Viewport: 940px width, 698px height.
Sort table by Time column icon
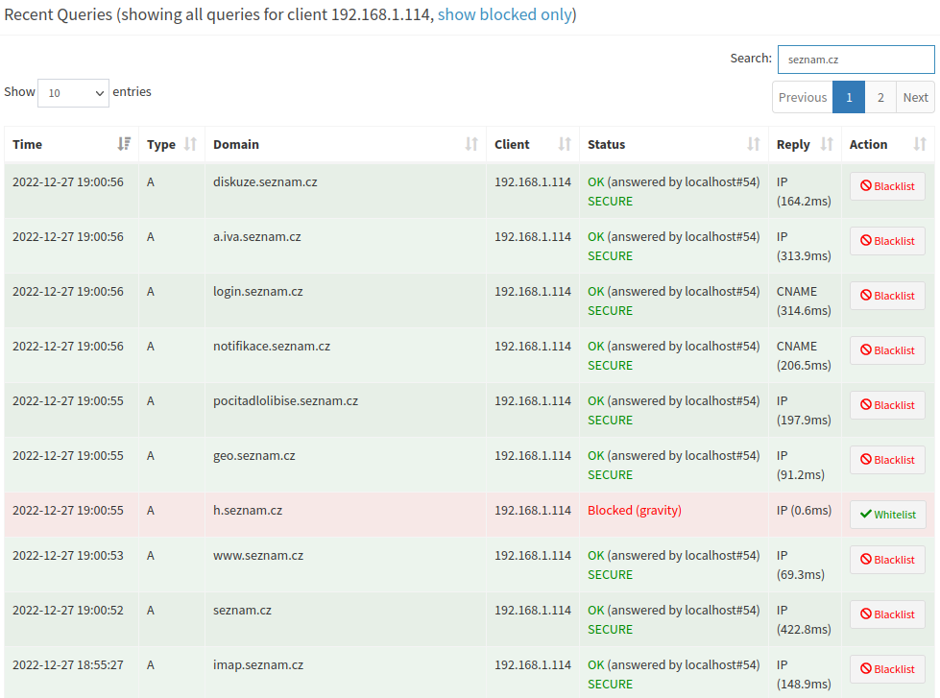pyautogui.click(x=124, y=144)
